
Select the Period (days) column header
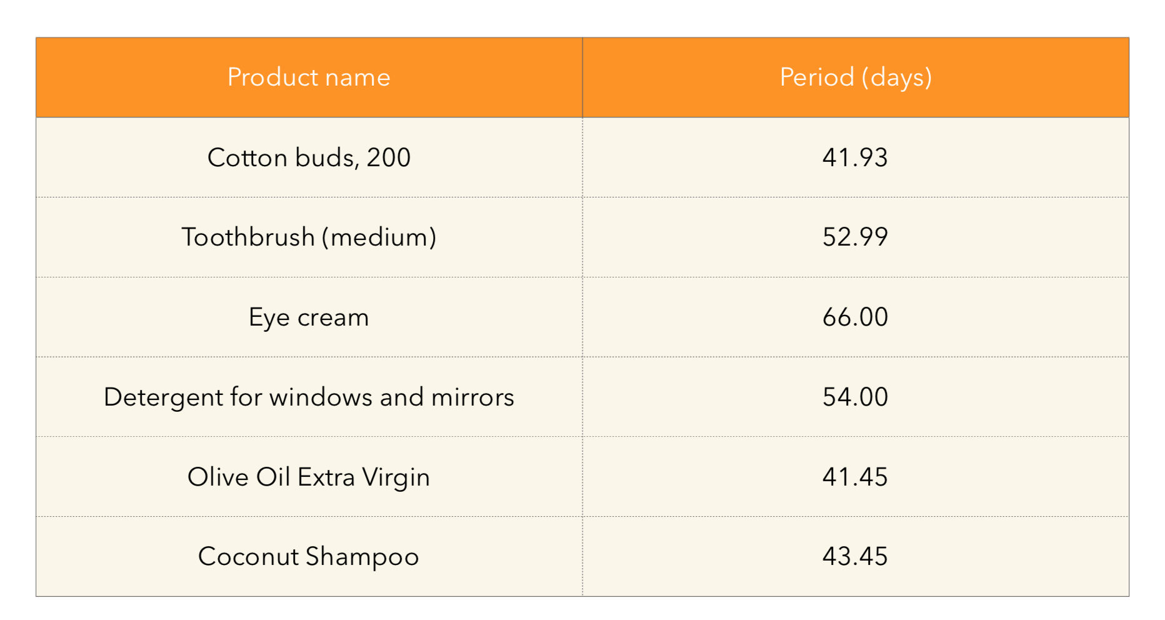855,77
